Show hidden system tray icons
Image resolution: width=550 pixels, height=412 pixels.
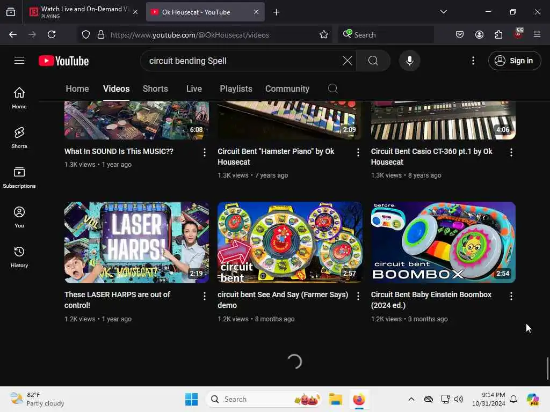point(411,399)
